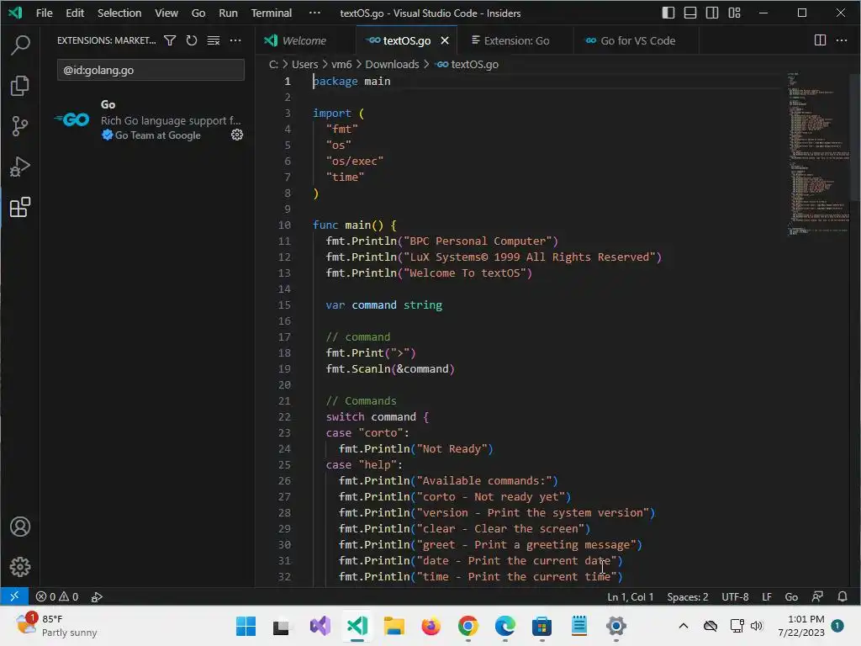Open the Extensions view icon

click(x=20, y=207)
